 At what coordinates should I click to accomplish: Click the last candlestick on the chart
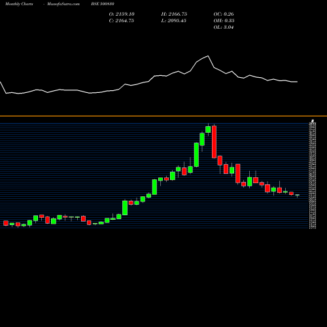pos(298,196)
